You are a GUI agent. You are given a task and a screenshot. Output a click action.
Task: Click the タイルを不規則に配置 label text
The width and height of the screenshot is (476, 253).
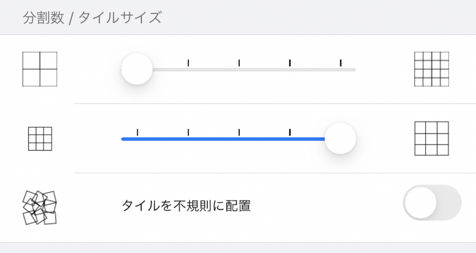pyautogui.click(x=186, y=206)
